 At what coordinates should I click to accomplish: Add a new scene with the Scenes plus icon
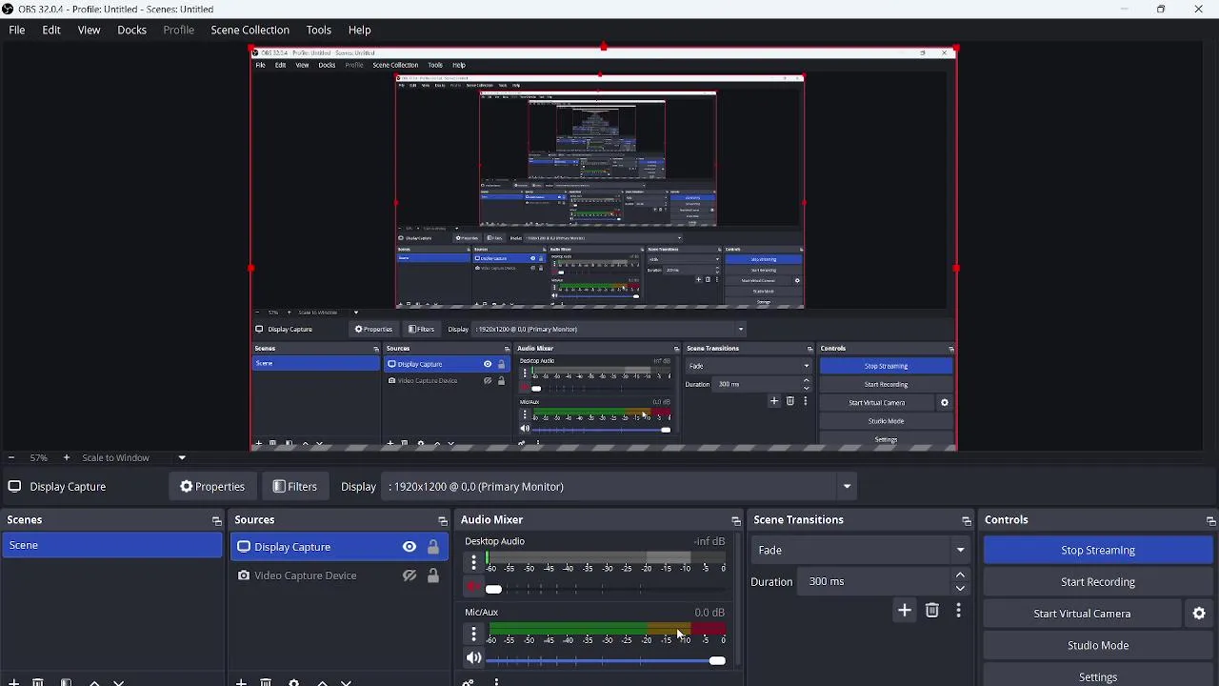[13, 682]
